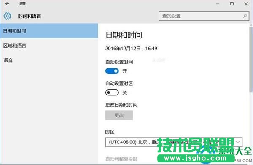253x165 pixels.
Task: Click the vertical scrollbar thumb
Action: [251, 60]
